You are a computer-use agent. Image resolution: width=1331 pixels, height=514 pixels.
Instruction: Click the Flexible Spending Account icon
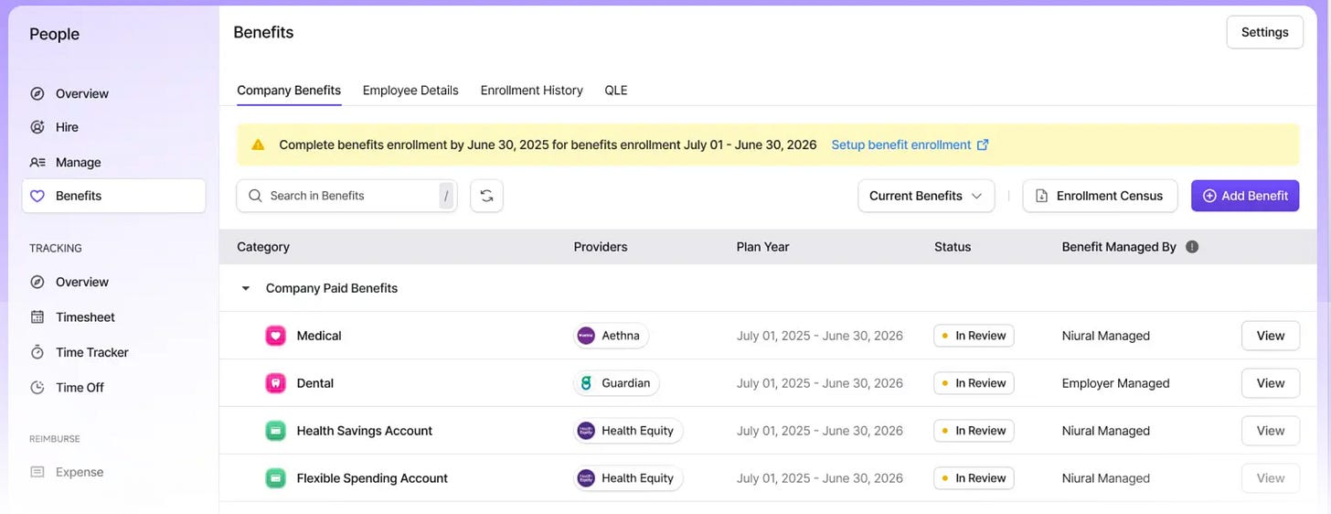[275, 478]
